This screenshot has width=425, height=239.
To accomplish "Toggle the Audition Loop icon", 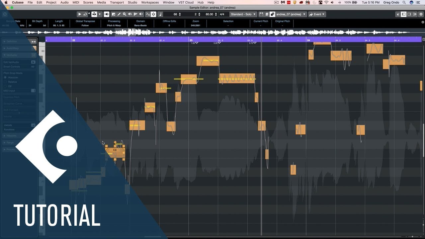I will 85,14.
